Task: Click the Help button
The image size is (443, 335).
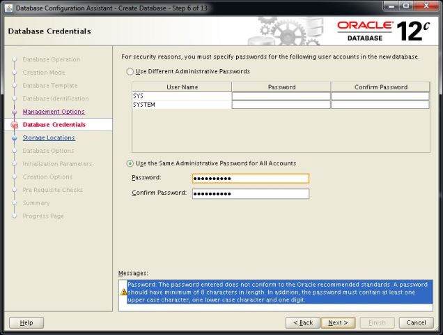Action: (x=26, y=323)
